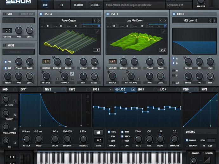
Task: Click the noise keytrack piano icon
Action: point(10,68)
